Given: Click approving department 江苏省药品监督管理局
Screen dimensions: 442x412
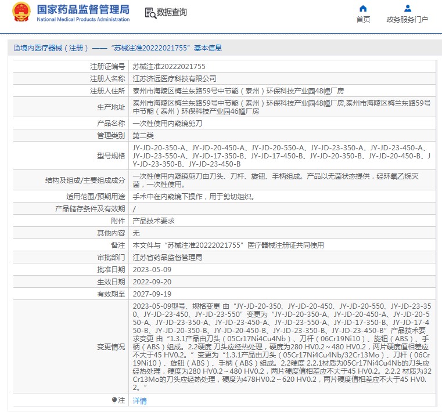Looking at the screenshot, I should (167, 257).
